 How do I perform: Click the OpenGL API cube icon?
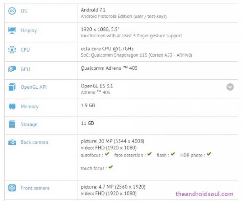[x=12, y=87]
